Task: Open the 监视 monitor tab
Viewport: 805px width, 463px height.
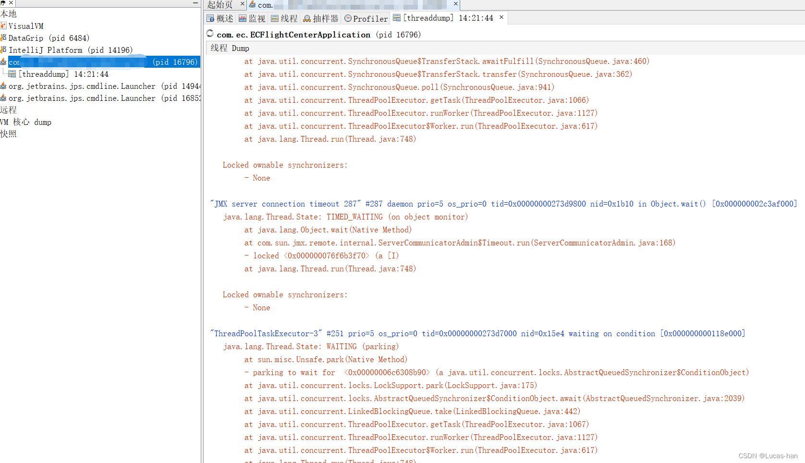Action: coord(252,19)
